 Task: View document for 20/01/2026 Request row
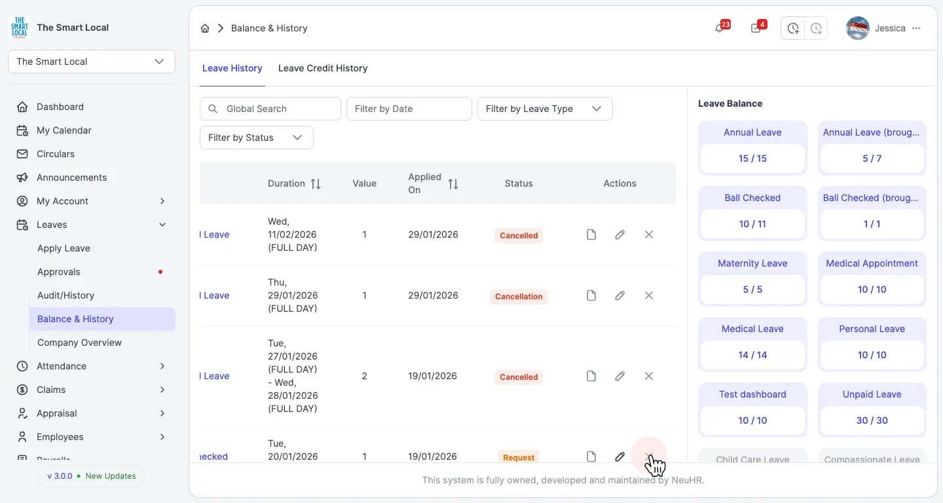click(591, 456)
